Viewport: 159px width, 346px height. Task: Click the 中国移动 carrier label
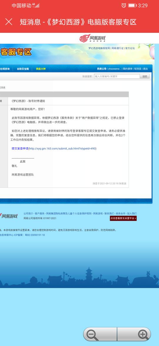coord(21,5)
